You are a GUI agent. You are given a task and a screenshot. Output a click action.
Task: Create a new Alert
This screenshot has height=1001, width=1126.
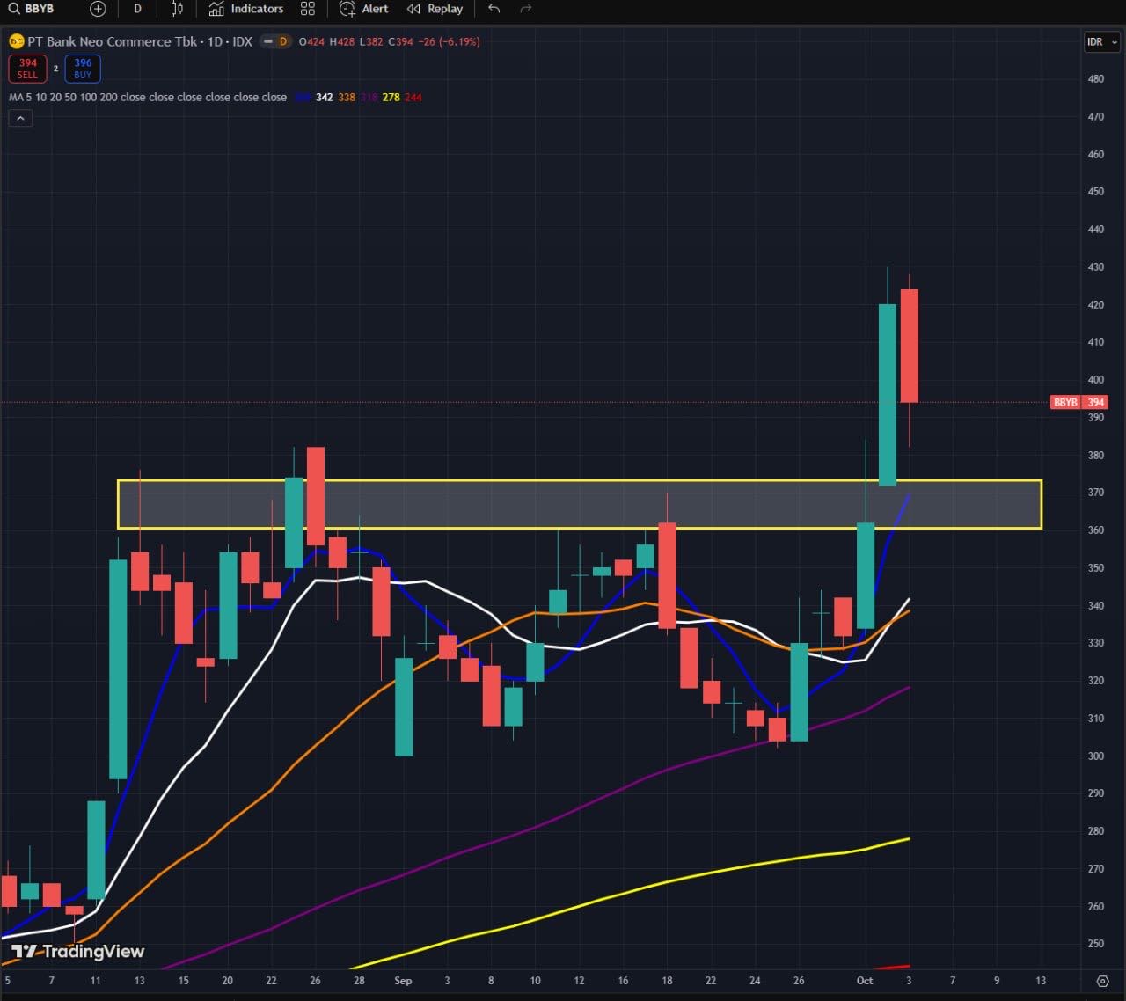point(364,9)
